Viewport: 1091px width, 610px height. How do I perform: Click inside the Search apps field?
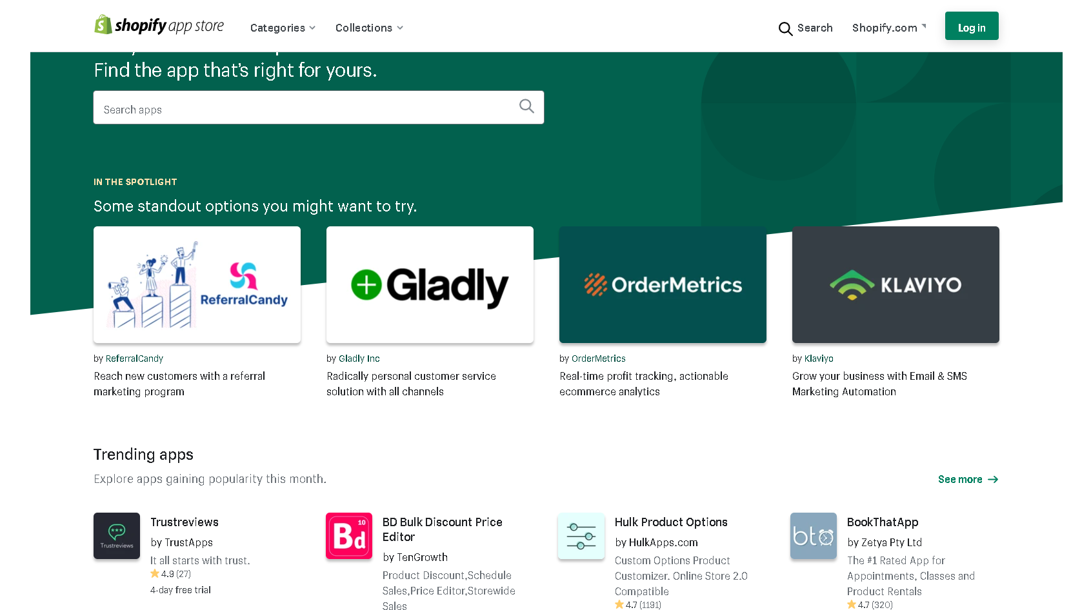click(290, 108)
